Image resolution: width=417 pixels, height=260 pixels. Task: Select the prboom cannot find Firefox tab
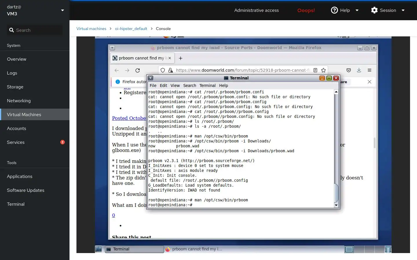pos(142,58)
